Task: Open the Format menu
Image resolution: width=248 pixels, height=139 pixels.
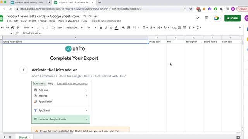Action: point(43,21)
